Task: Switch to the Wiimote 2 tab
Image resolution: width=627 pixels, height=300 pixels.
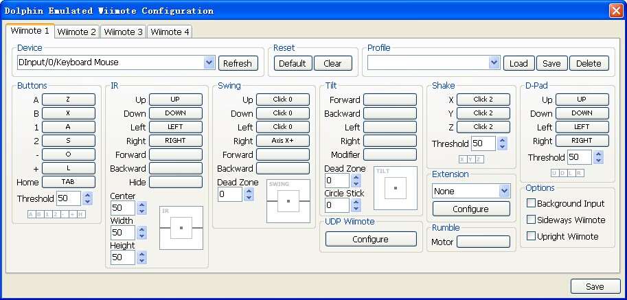Action: (x=77, y=32)
